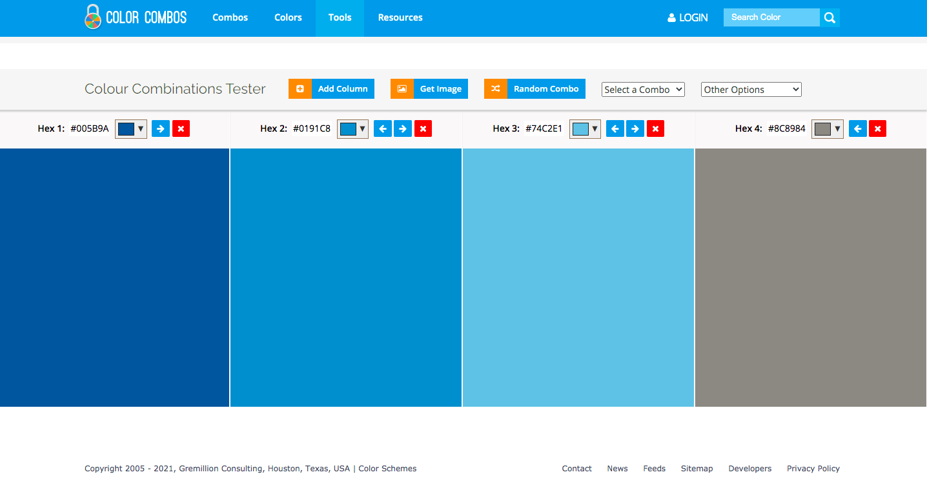Viewport: 927px width, 481px height.
Task: Move Hex 4 column left
Action: 857,128
